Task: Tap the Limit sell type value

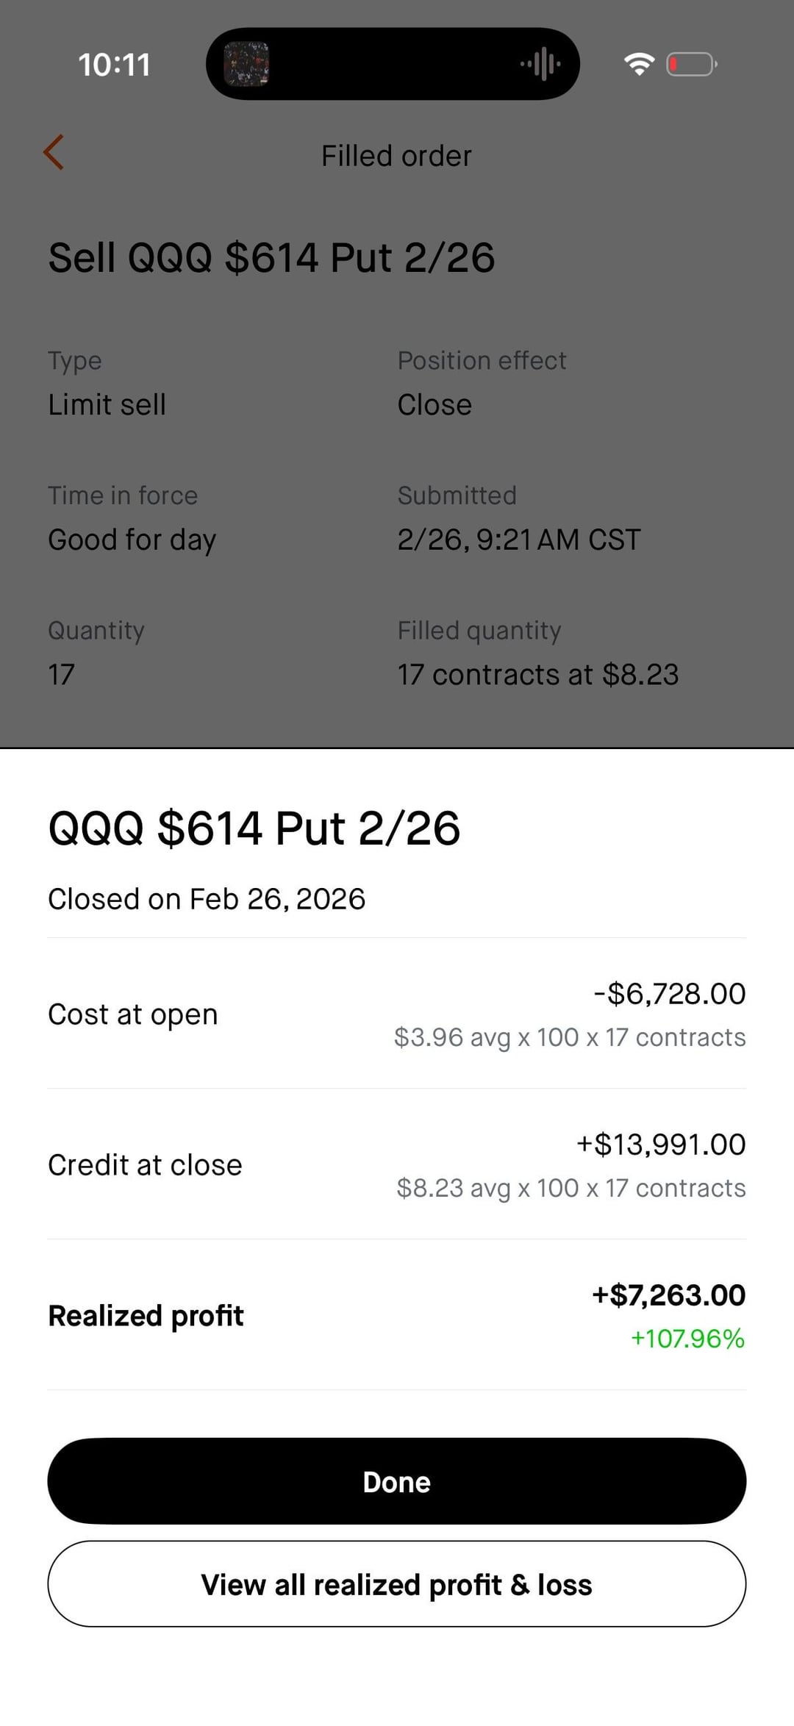Action: point(107,405)
